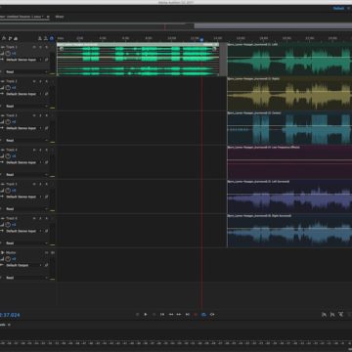The height and width of the screenshot is (352, 352).
Task: Switch to the Mixer tab
Action: pos(60,17)
